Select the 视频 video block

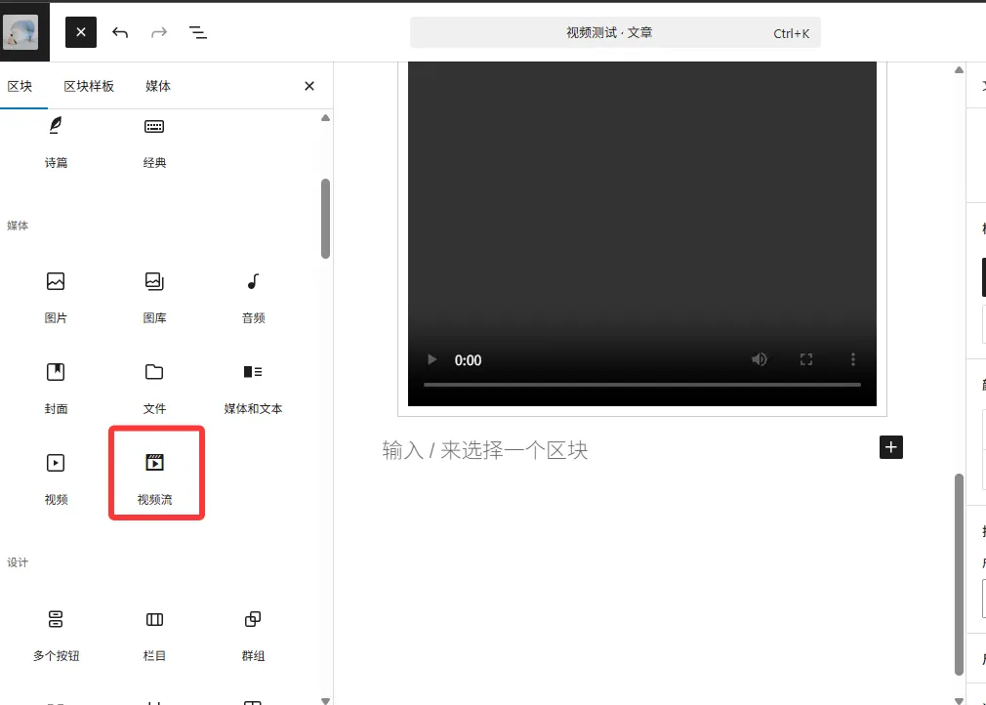(x=56, y=475)
